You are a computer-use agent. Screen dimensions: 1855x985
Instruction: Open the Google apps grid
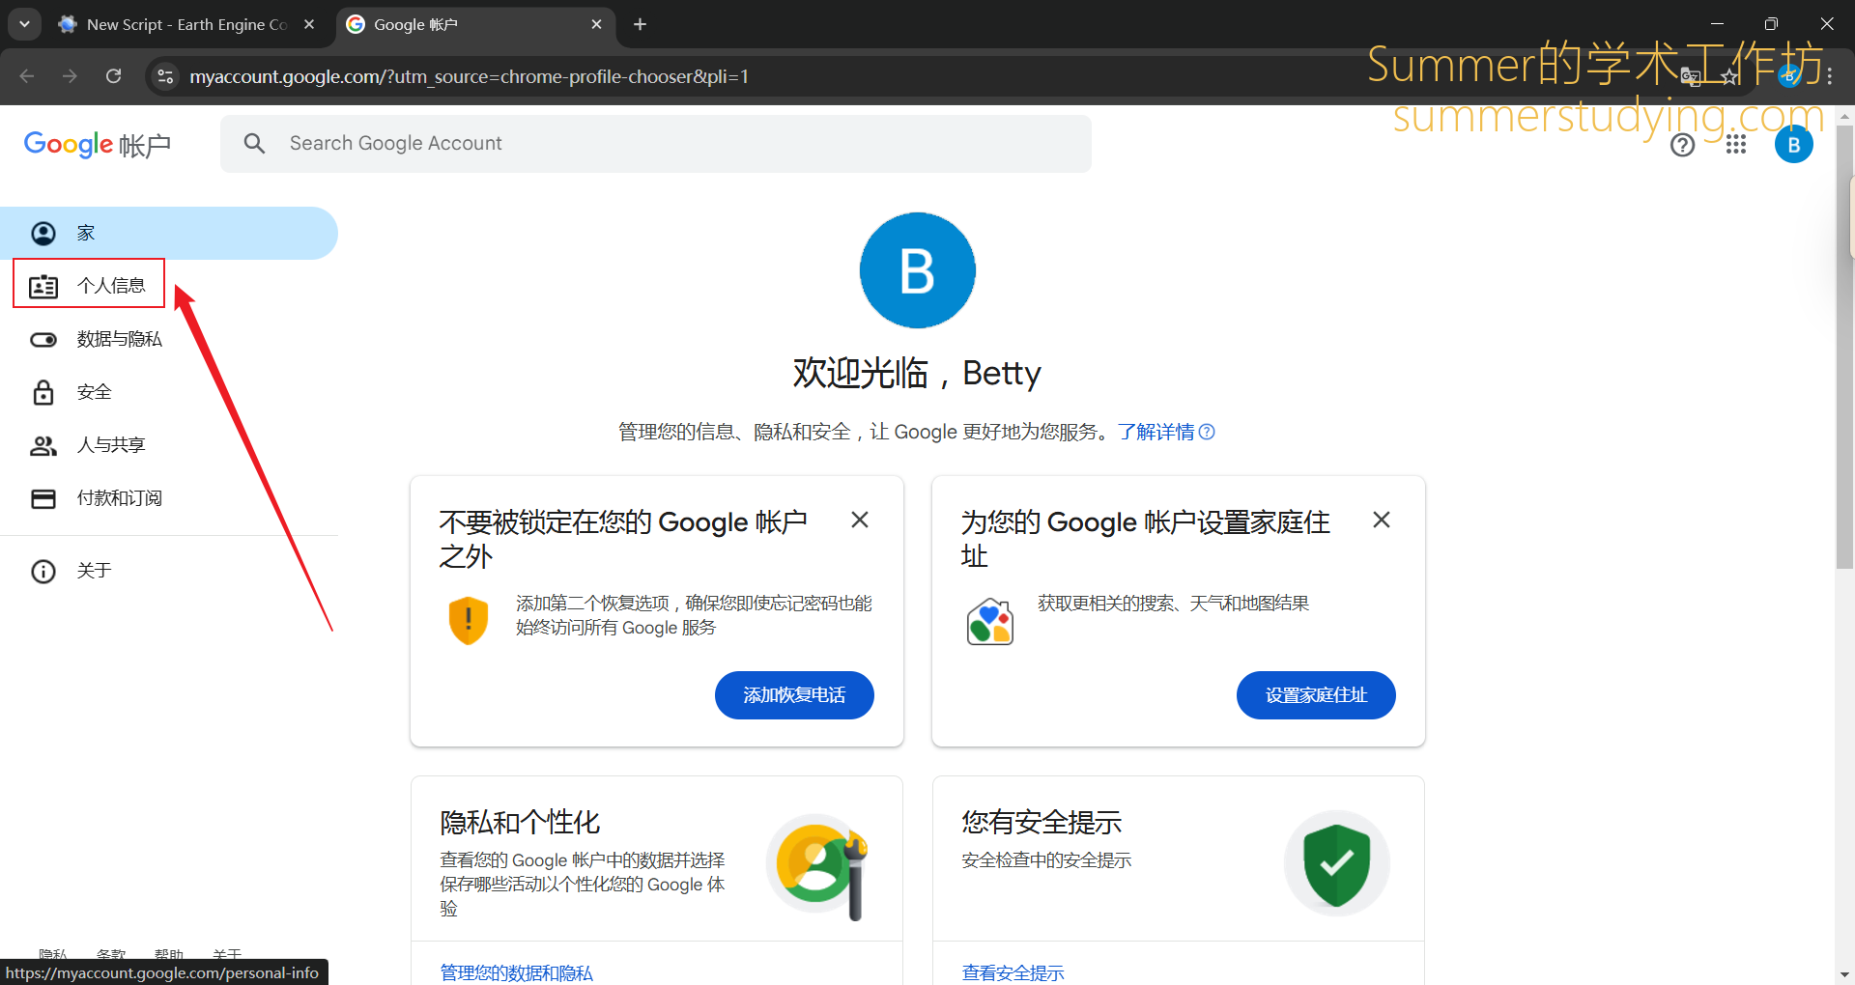point(1736,145)
